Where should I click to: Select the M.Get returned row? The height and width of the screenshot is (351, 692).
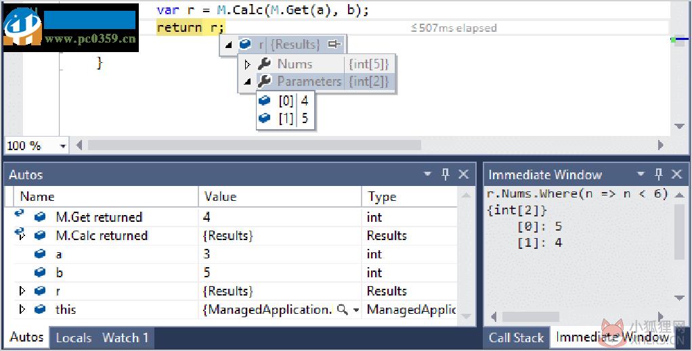click(x=235, y=217)
